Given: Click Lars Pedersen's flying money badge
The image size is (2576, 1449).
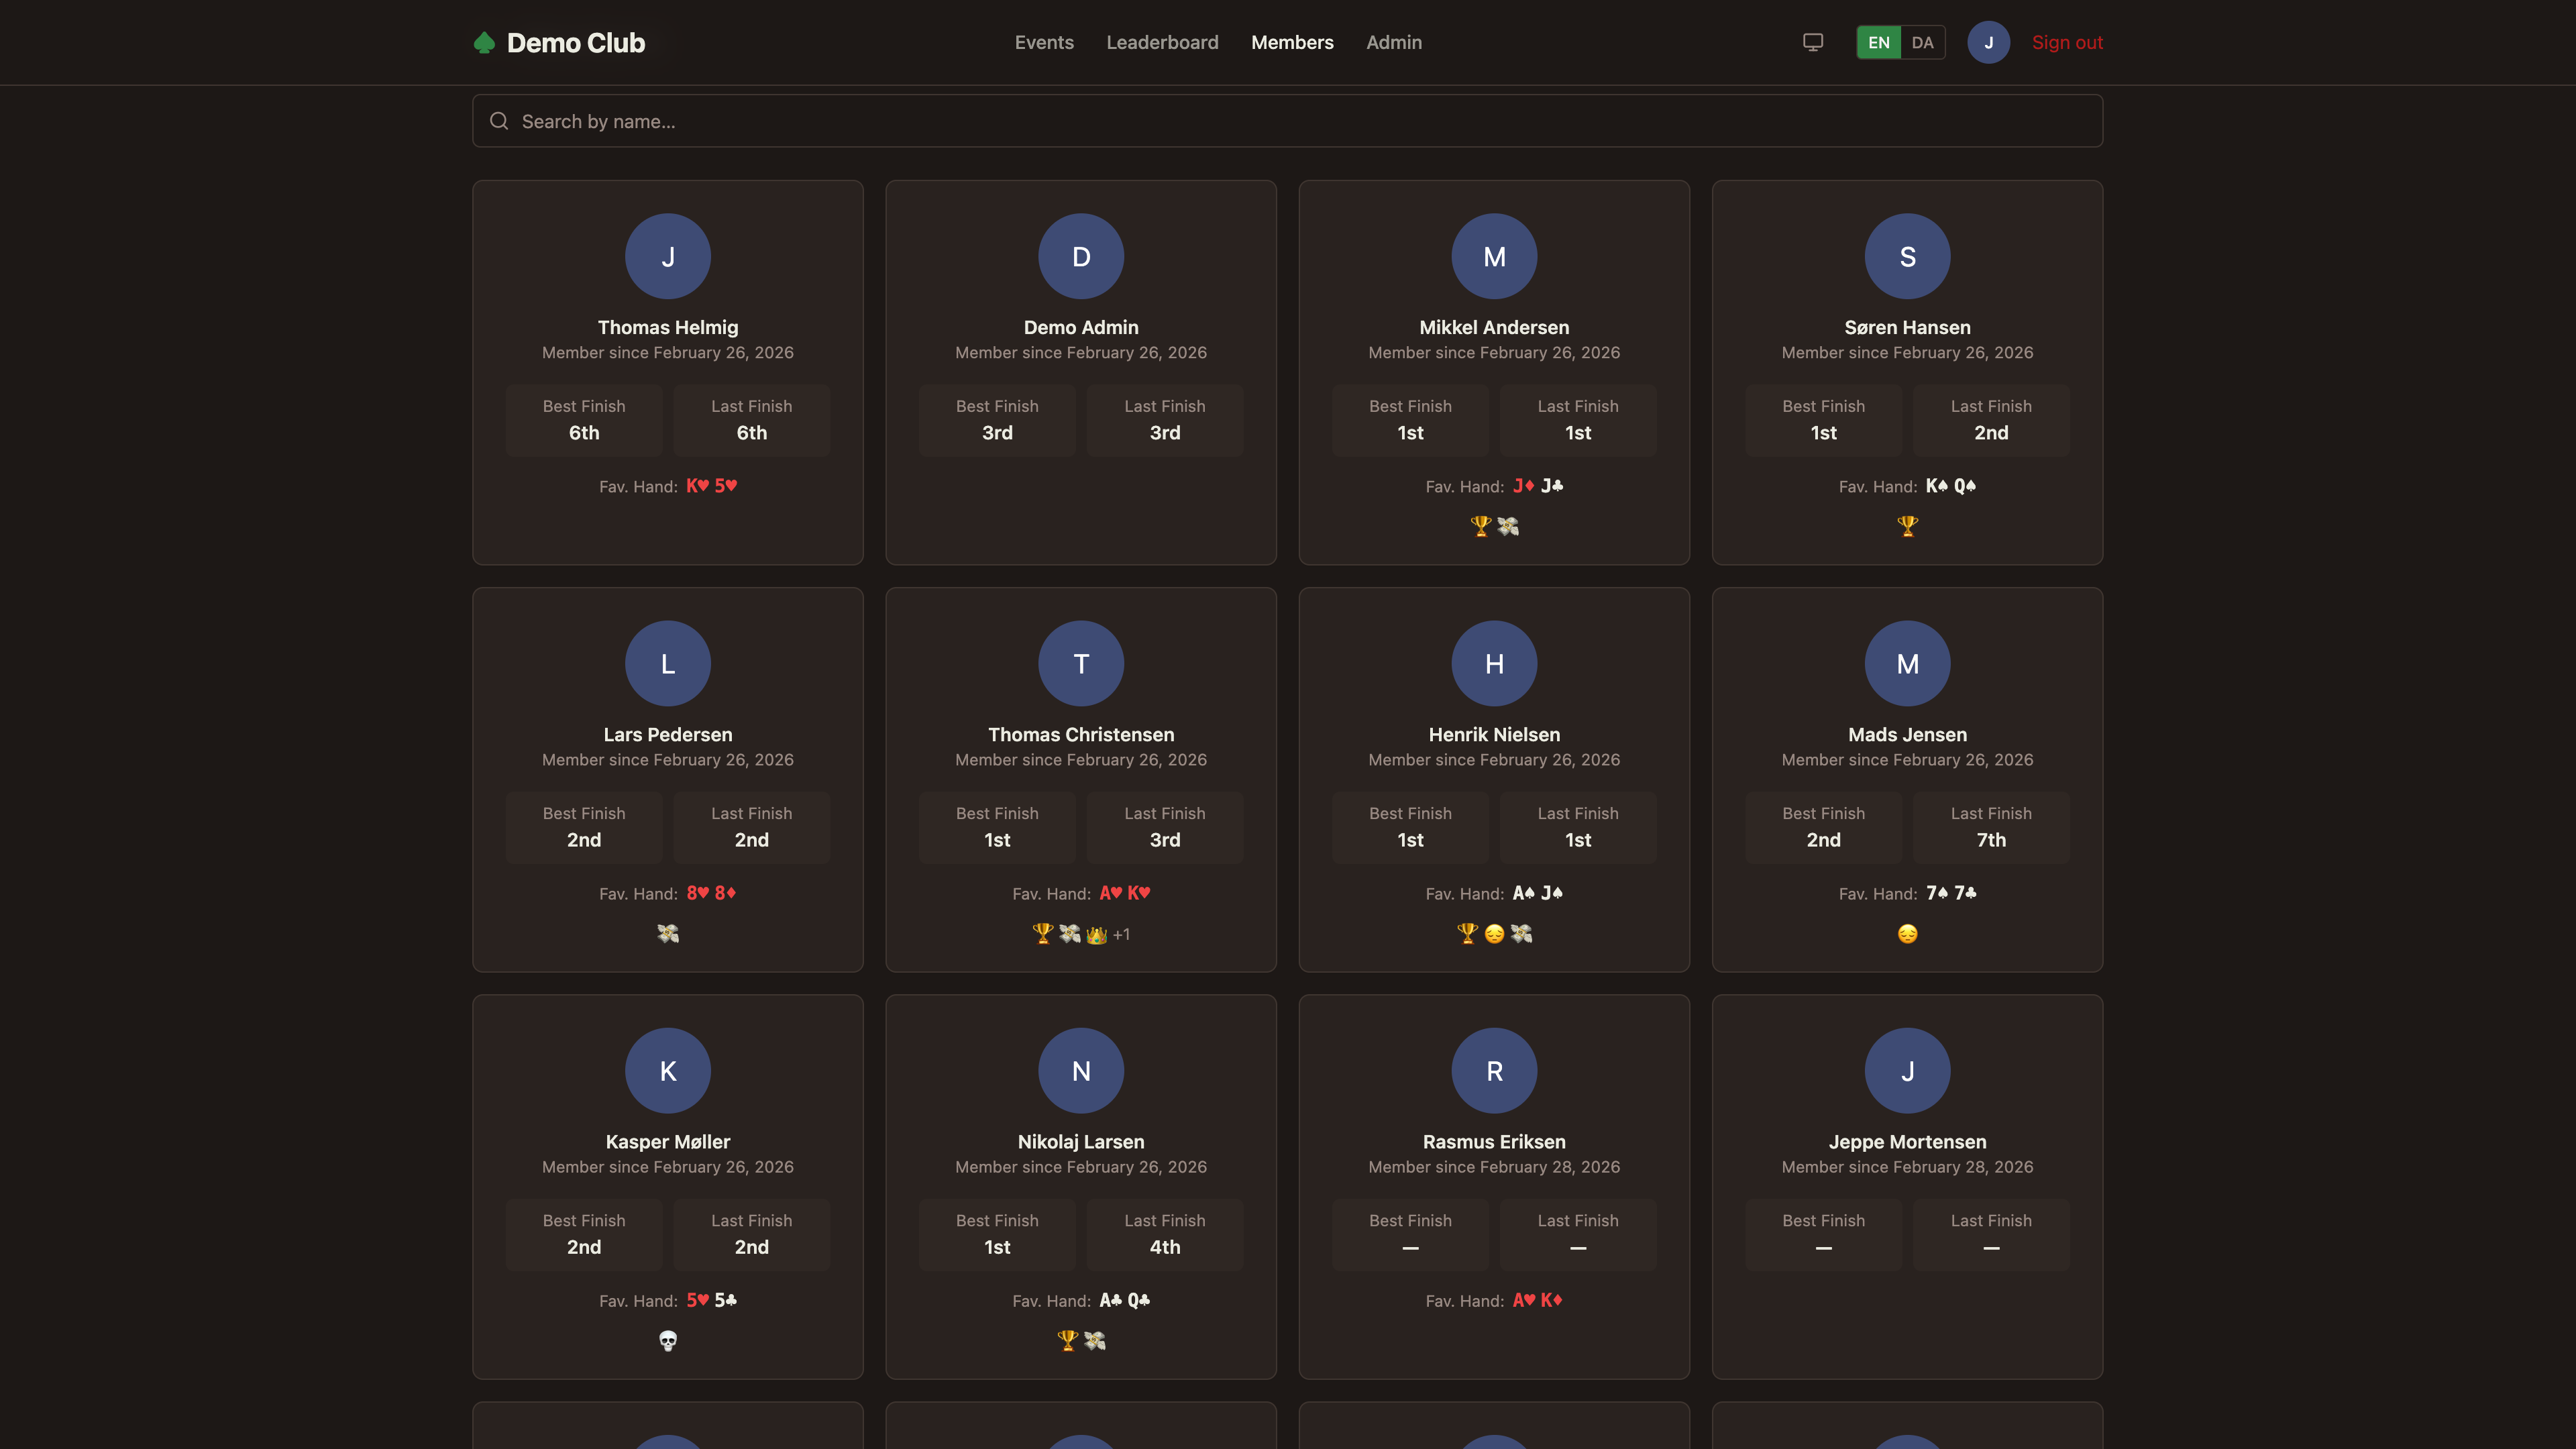Looking at the screenshot, I should click(x=668, y=933).
